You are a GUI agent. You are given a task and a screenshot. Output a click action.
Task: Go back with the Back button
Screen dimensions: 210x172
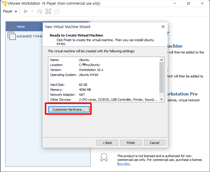coord(107,143)
